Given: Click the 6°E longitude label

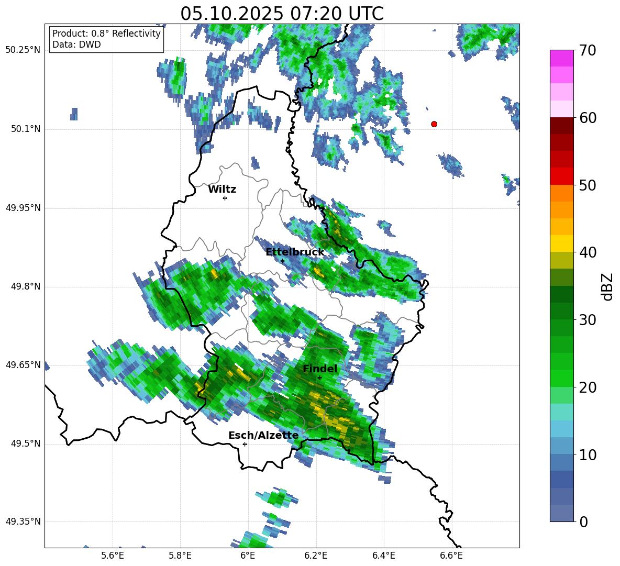Looking at the screenshot, I should (248, 556).
